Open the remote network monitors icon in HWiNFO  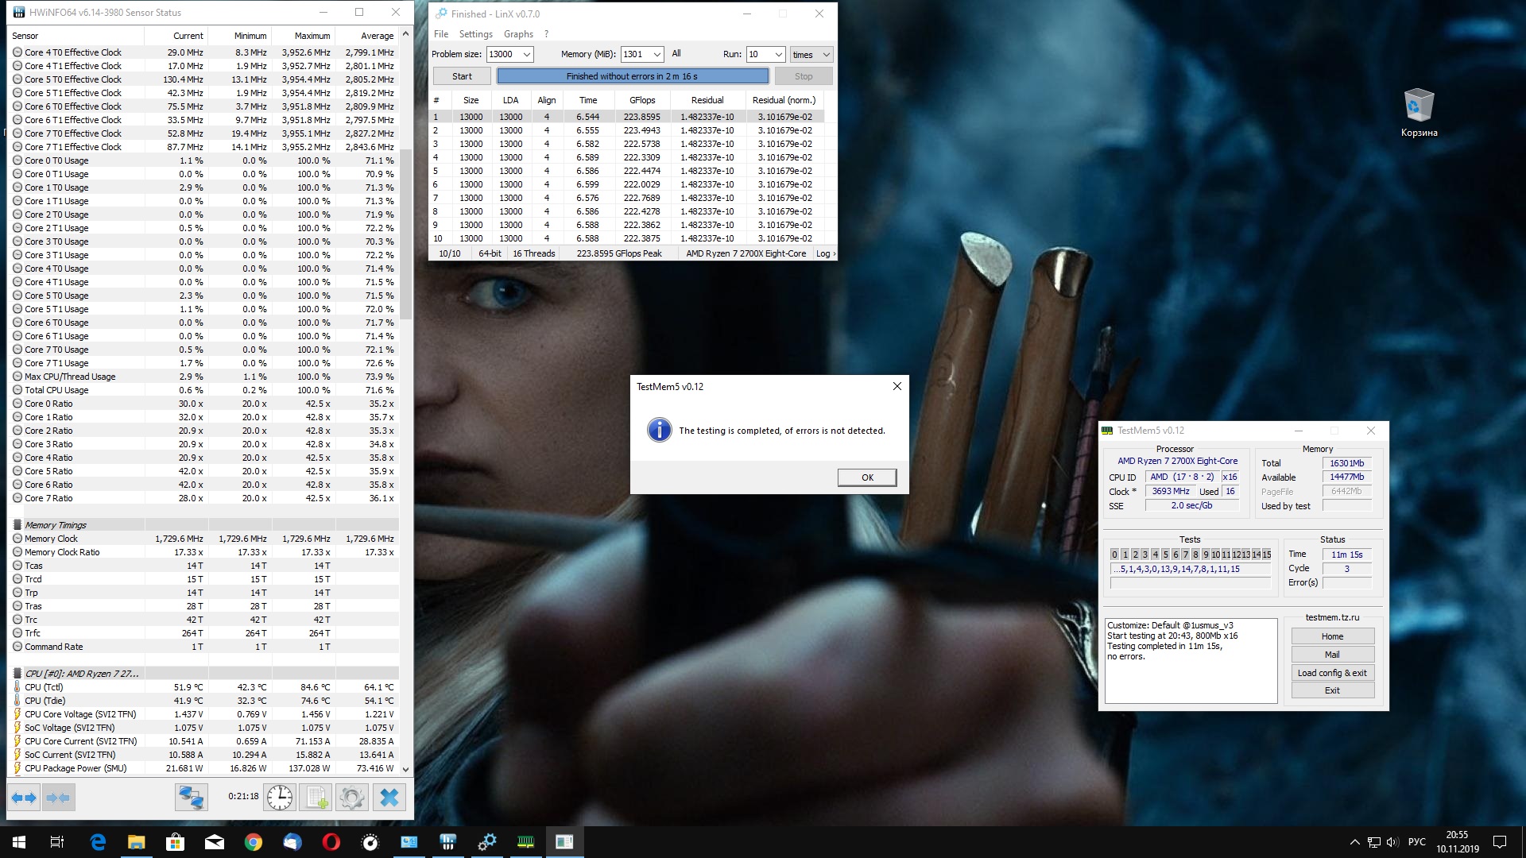click(x=192, y=797)
